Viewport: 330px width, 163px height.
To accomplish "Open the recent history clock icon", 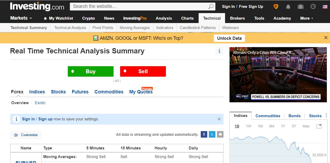I will pos(313,7).
